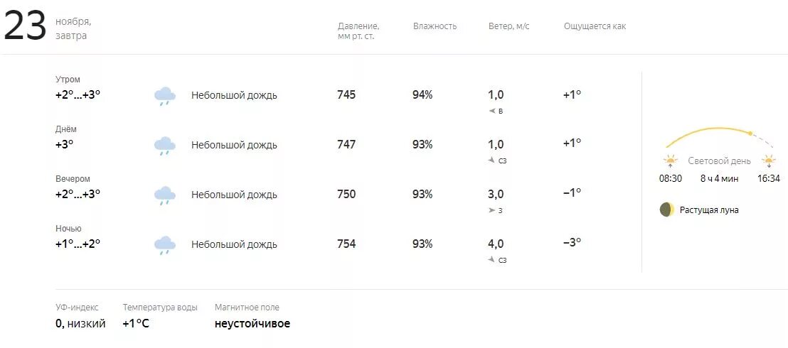Image resolution: width=788 pixels, height=348 pixels.
Task: Click the nighttime rain cloud icon
Action: click(x=165, y=245)
